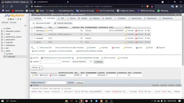Click the Único icon below table
This screenshot has height=103, width=184.
(137, 48)
